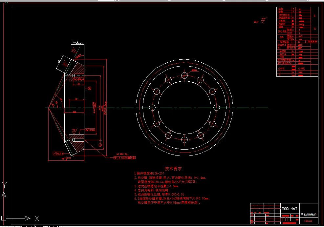Click the UCS icon X axis label
Viewport: 324px width, 227px height.
(x=37, y=218)
